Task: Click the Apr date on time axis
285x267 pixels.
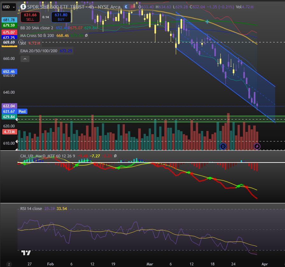Action: click(265, 264)
